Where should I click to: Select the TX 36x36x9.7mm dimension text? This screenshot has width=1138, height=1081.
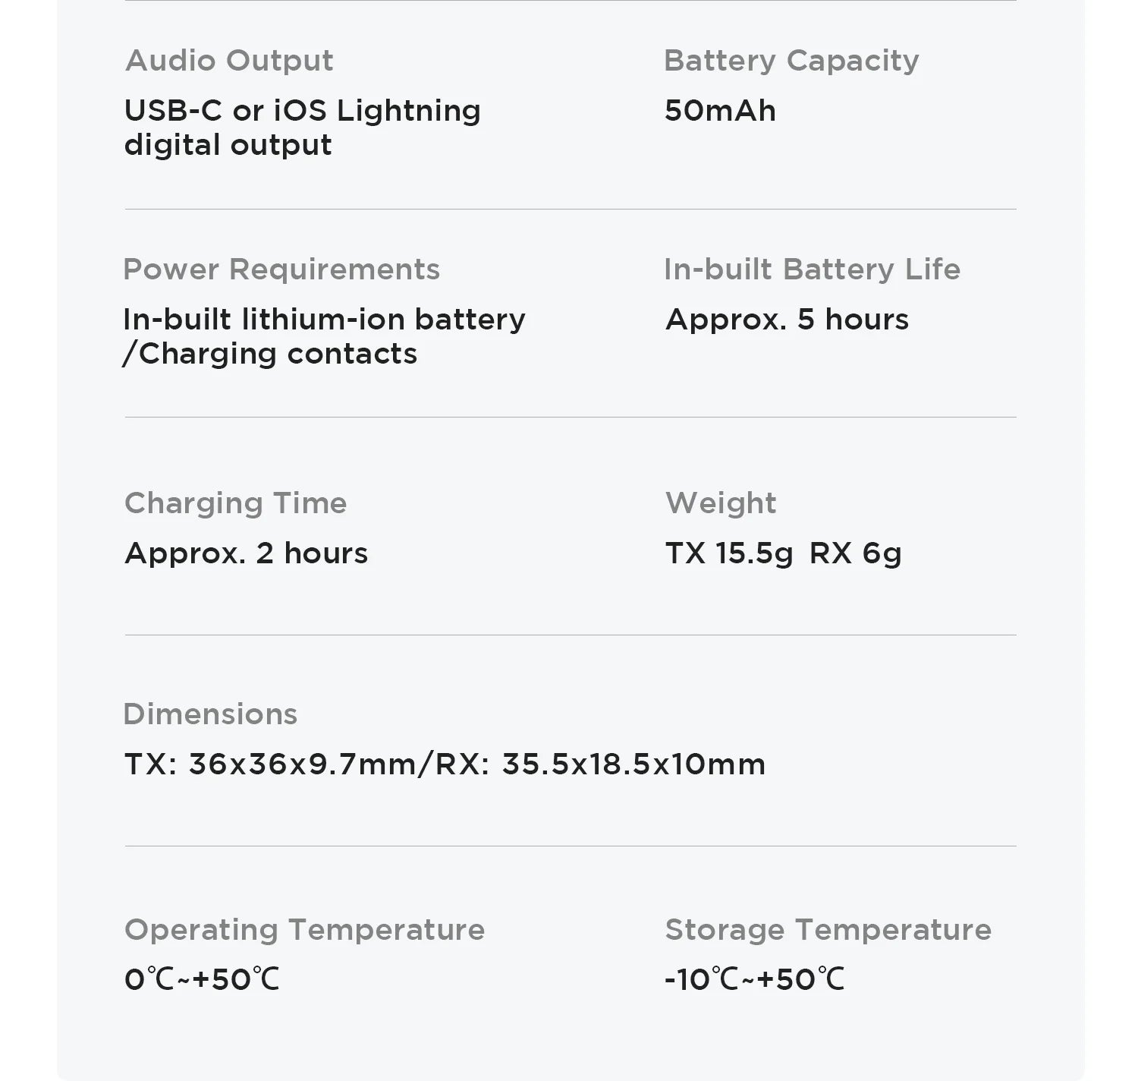(x=270, y=764)
